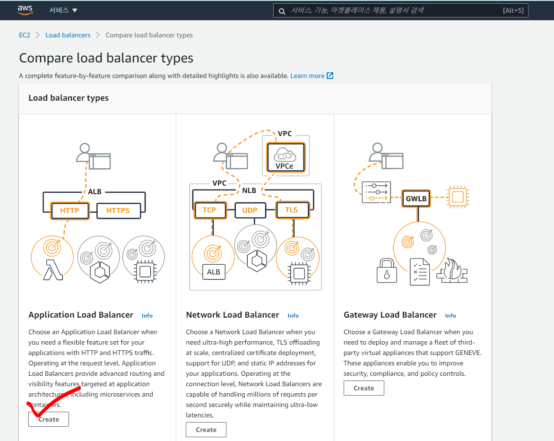The image size is (554, 441).
Task: Open Info for Gateway Load Balancer
Action: tap(450, 316)
